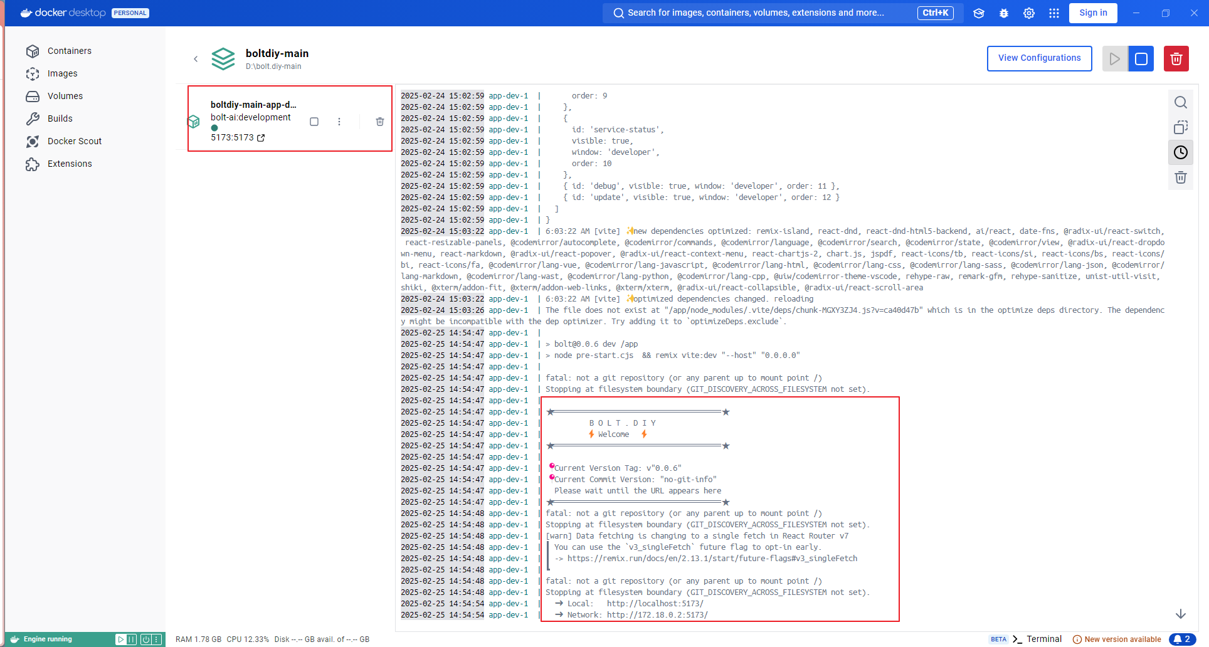Open Troubleshoot bug icon
This screenshot has height=647, width=1209.
pyautogui.click(x=1004, y=13)
